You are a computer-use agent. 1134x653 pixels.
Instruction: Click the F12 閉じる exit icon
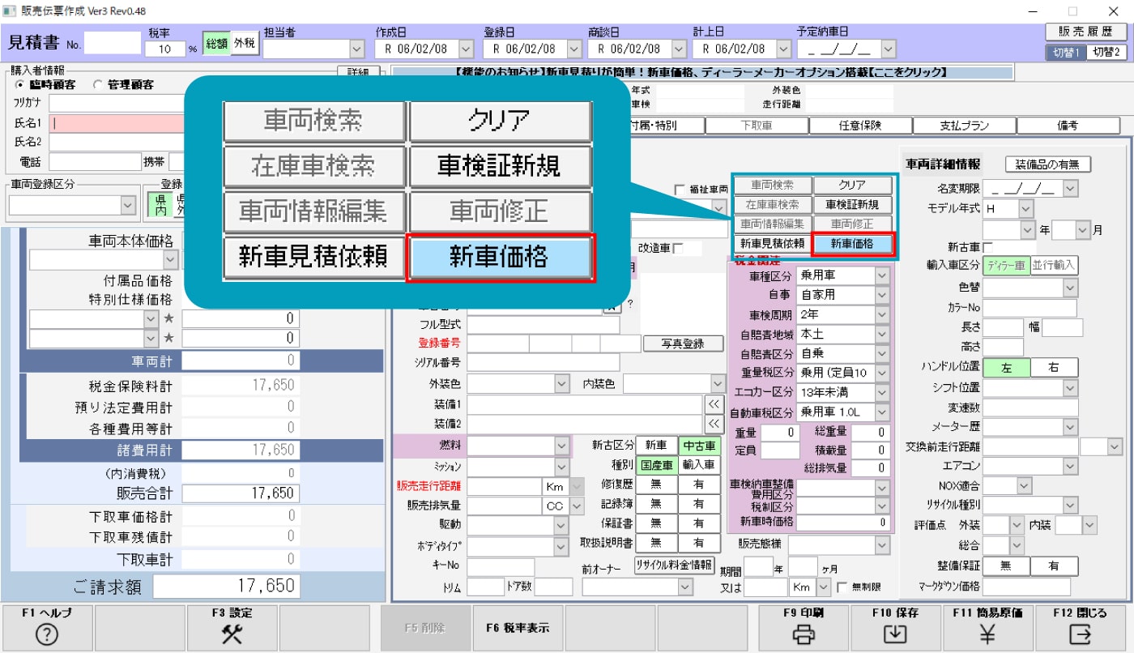coord(1080,635)
